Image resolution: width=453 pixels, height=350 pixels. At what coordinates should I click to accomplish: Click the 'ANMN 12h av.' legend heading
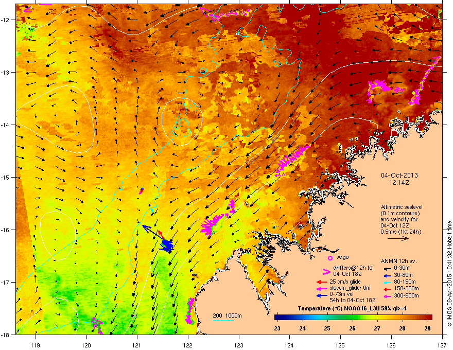[x=398, y=261]
